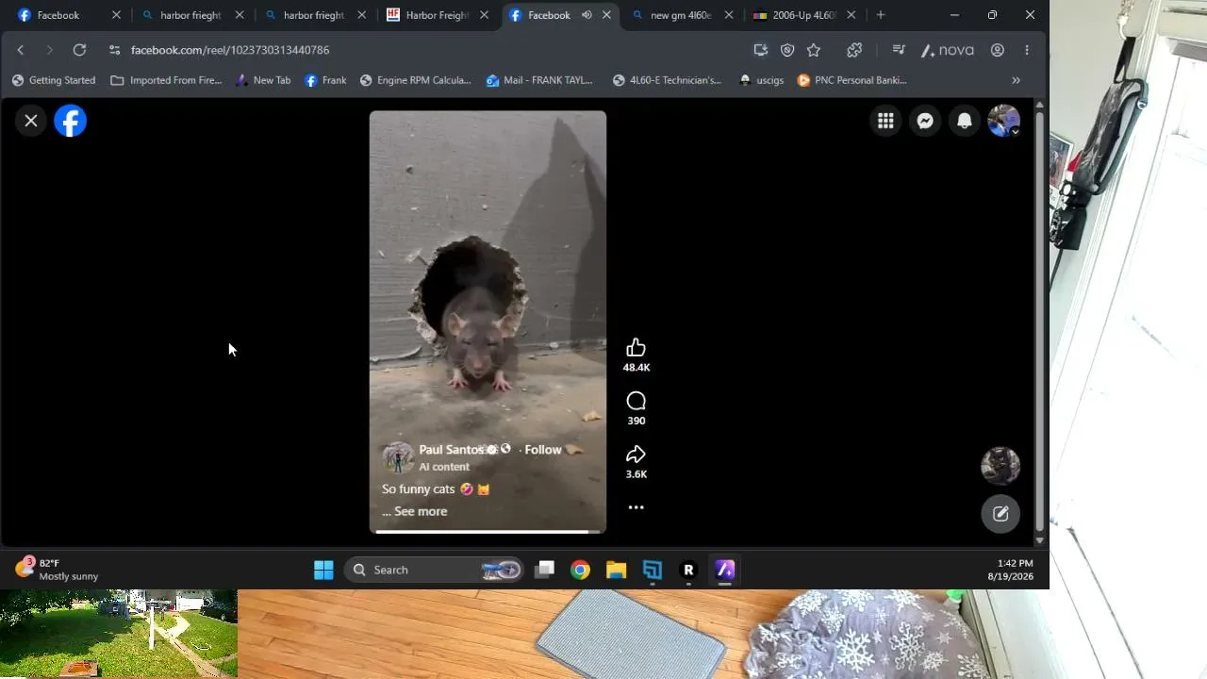Open Task View from the taskbar
The width and height of the screenshot is (1207, 679).
click(544, 570)
